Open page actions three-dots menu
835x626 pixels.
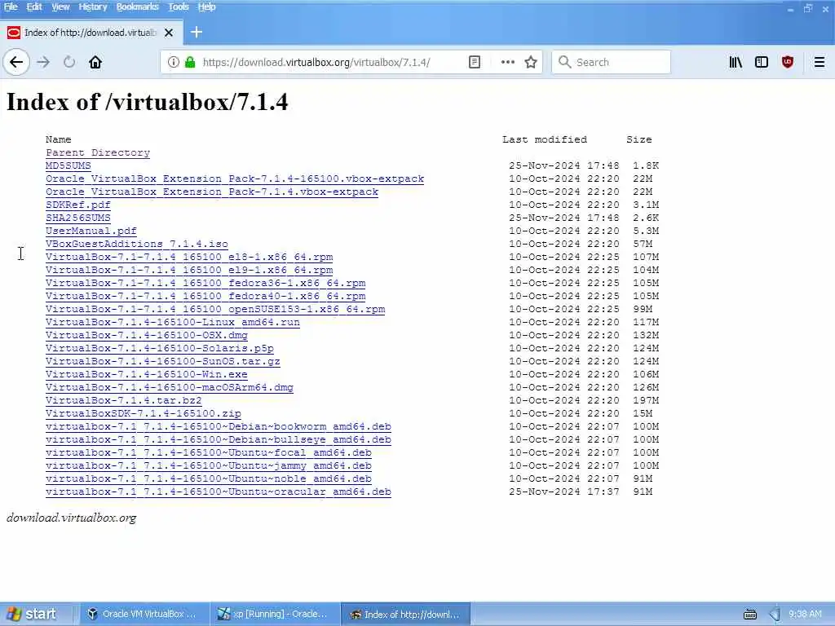click(x=508, y=62)
